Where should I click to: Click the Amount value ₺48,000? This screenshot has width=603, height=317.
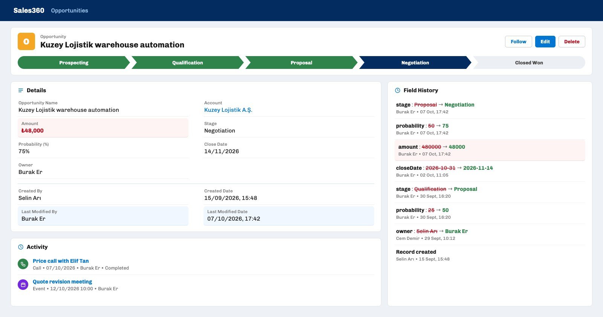click(x=32, y=131)
